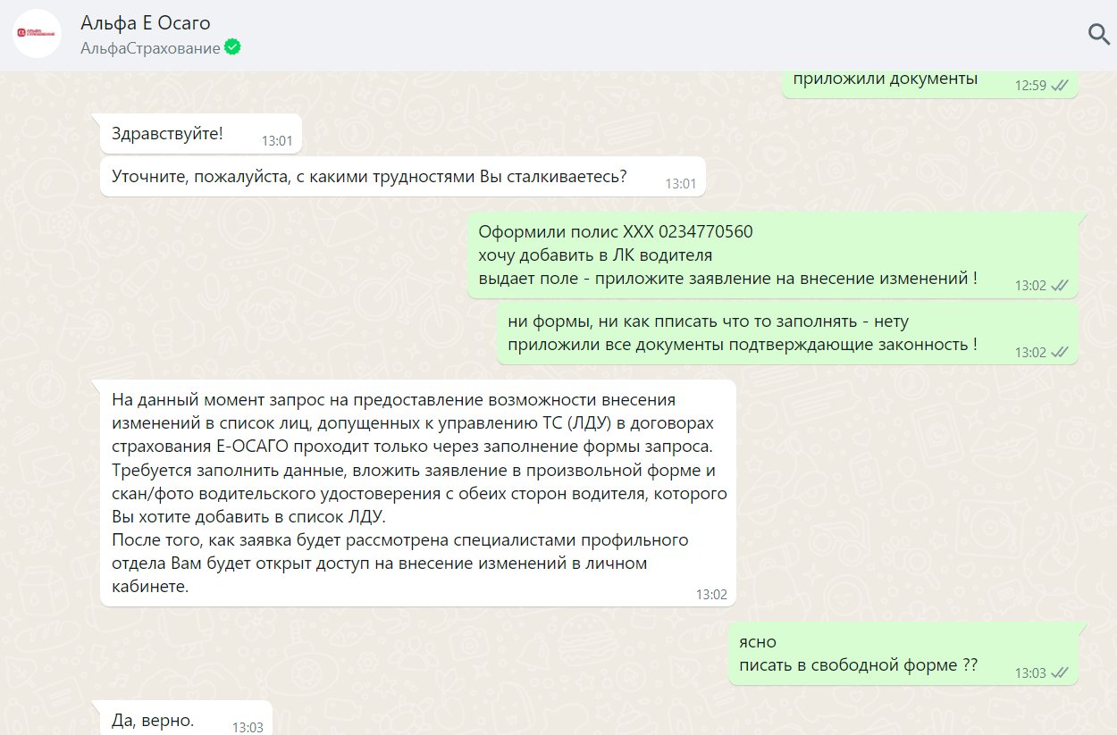Click the green verified badge
This screenshot has height=735, width=1117.
tap(233, 47)
